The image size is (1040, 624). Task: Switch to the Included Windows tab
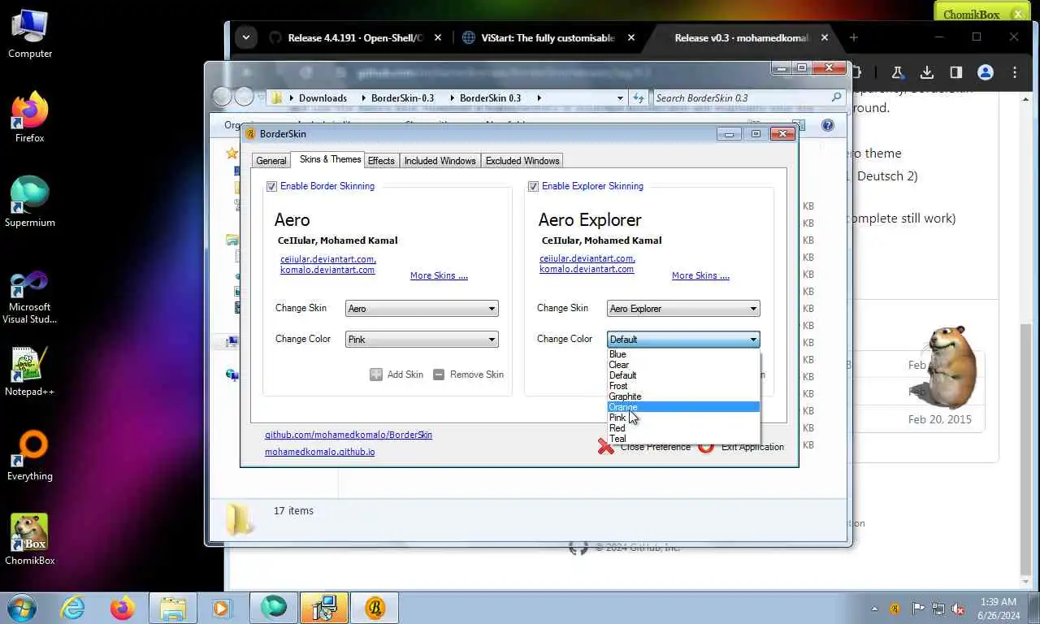(440, 161)
